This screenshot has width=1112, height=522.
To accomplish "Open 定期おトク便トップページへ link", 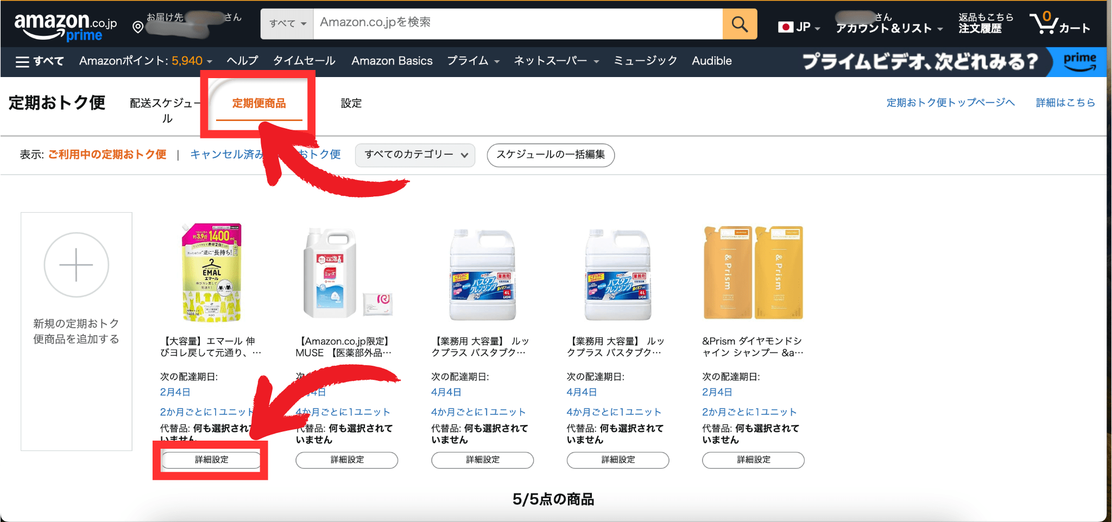I will pos(950,103).
